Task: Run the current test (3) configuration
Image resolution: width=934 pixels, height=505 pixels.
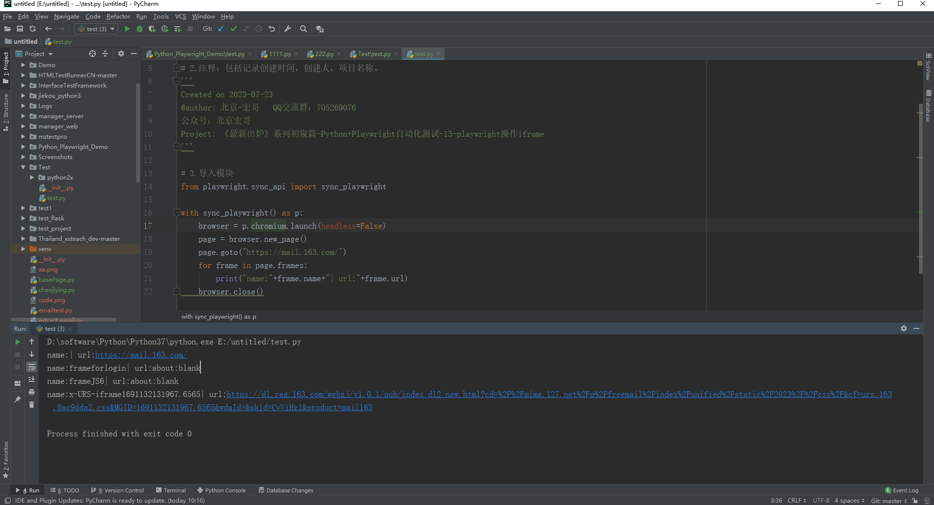Action: pos(126,29)
